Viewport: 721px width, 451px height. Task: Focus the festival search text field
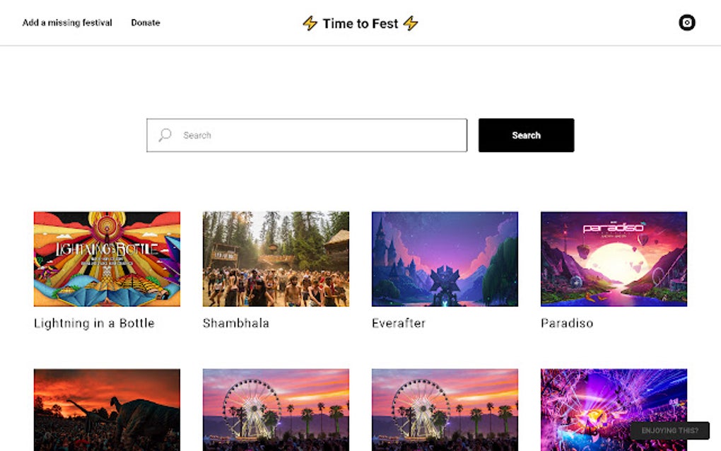(318, 135)
